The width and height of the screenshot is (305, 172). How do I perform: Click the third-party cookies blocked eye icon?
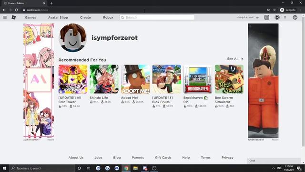[268, 10]
